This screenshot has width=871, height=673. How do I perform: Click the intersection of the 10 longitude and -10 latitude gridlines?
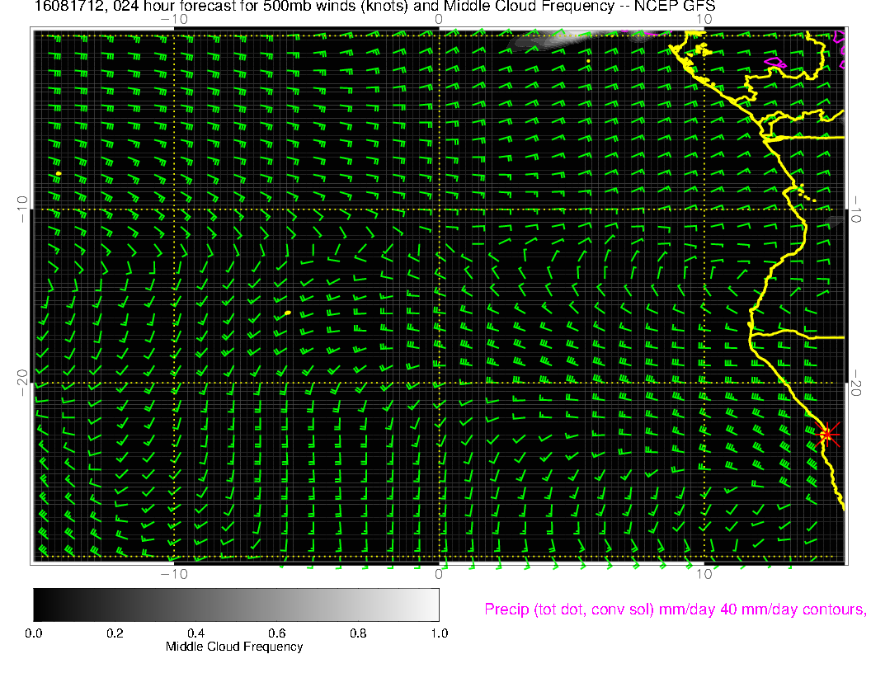click(704, 209)
